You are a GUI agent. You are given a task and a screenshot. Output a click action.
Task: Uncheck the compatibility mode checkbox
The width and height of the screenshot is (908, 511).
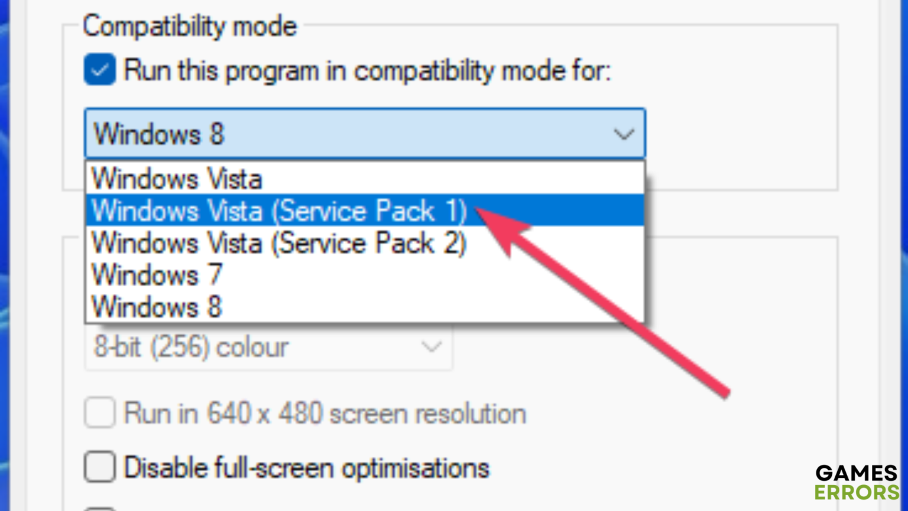coord(99,70)
